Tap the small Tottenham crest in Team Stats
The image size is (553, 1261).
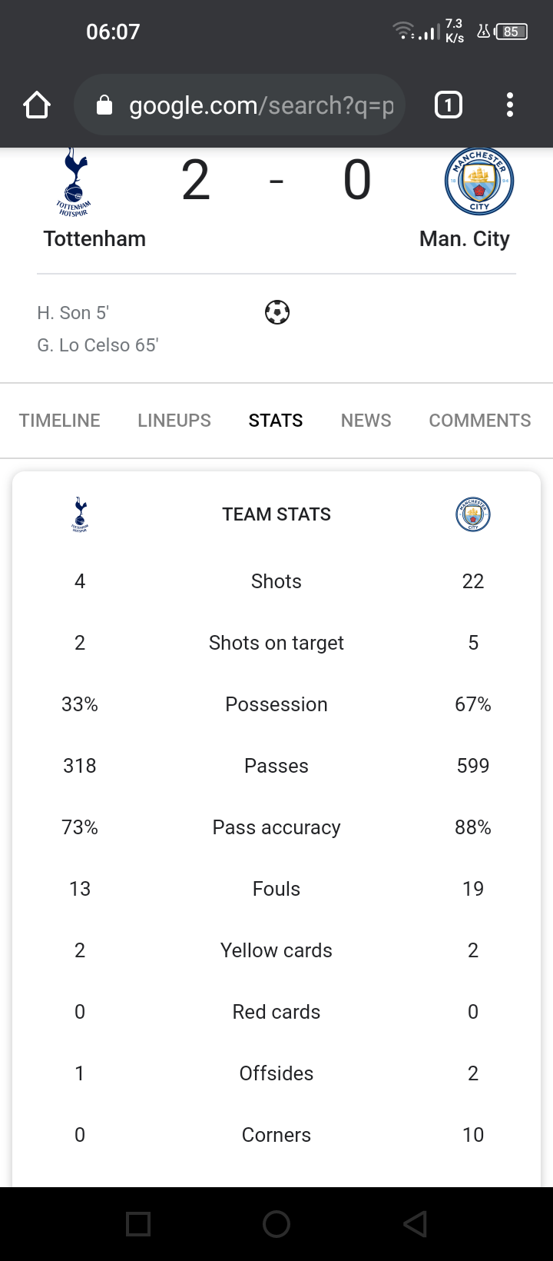(x=80, y=514)
